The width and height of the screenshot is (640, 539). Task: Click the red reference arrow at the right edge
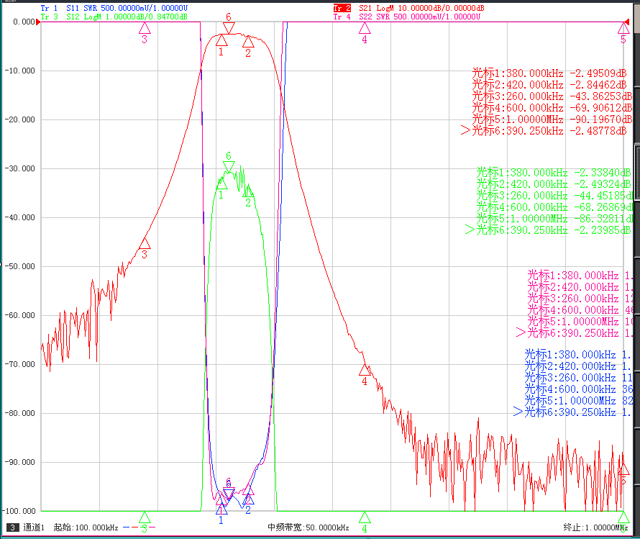(627, 22)
